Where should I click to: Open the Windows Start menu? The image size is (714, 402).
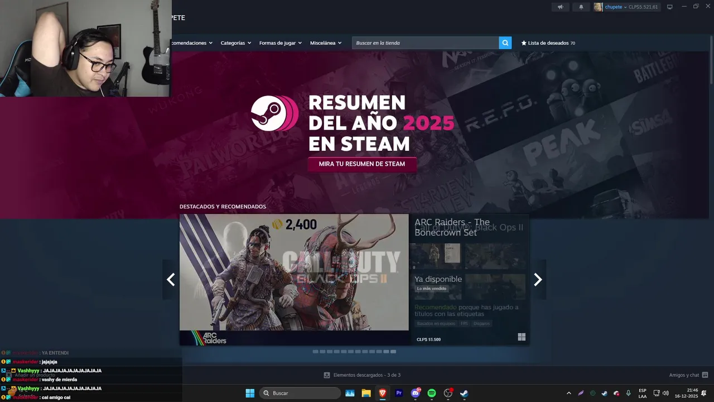click(x=250, y=393)
